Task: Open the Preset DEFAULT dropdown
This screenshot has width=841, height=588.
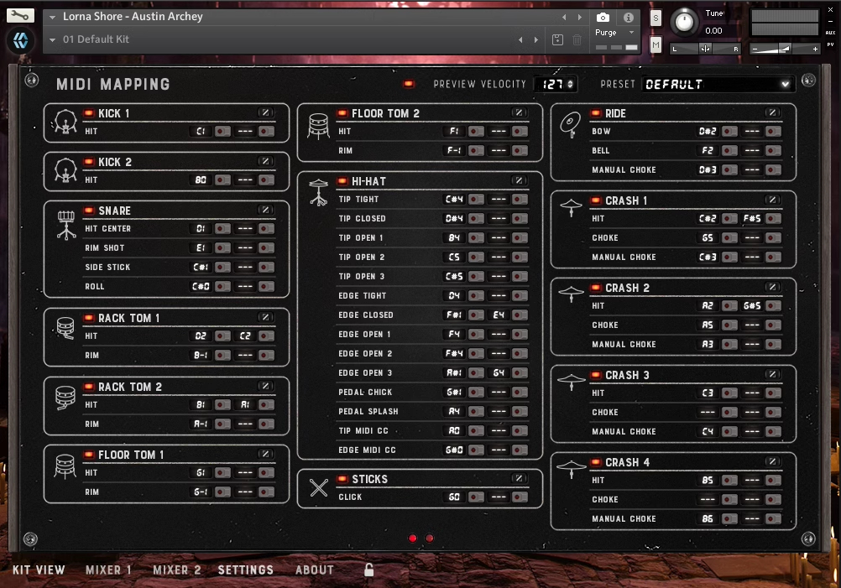Action: (718, 84)
